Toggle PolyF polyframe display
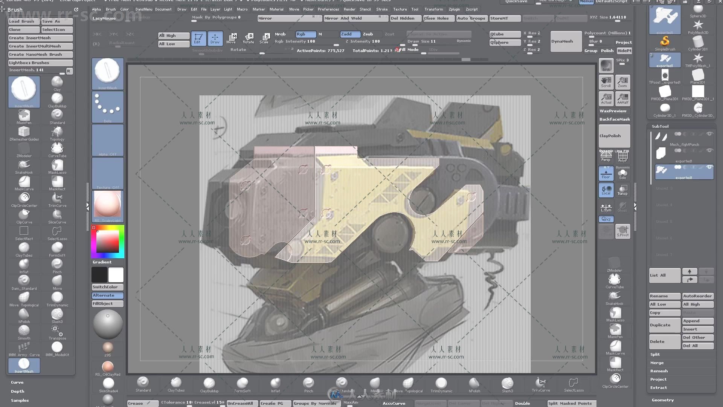 (622, 156)
